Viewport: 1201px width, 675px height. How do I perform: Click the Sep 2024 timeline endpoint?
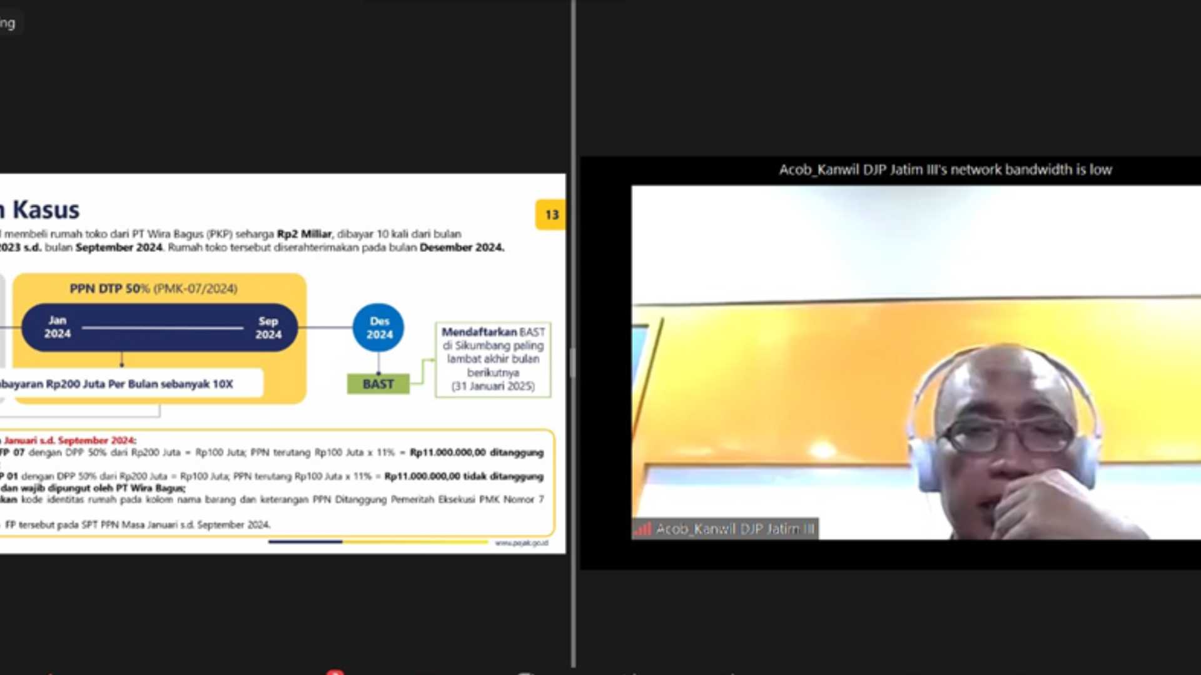click(268, 327)
